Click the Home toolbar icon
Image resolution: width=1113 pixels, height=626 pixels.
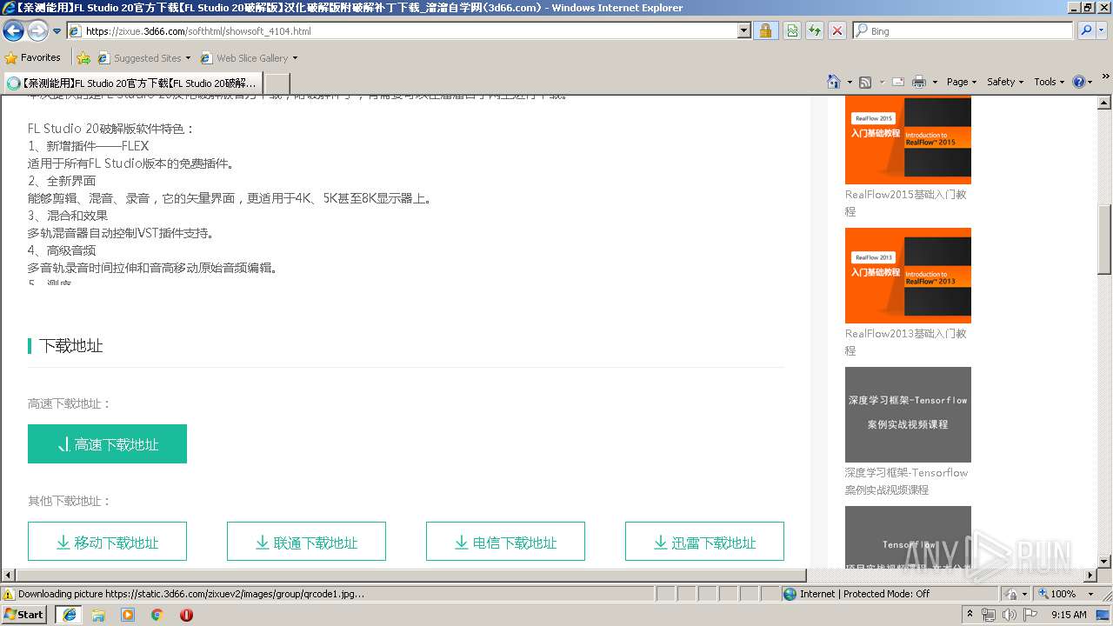[x=834, y=82]
